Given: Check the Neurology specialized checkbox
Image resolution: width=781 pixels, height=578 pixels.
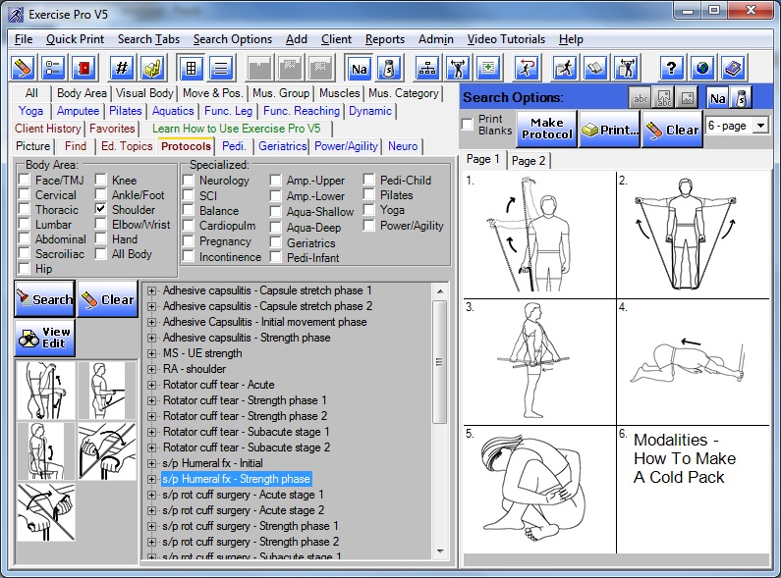Looking at the screenshot, I should point(189,180).
